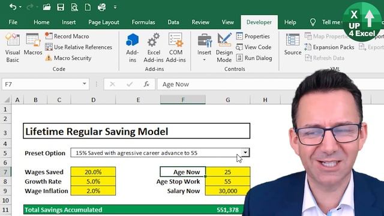Select the Lifetime Regular Saving Model title
The width and height of the screenshot is (384, 216).
click(x=136, y=131)
